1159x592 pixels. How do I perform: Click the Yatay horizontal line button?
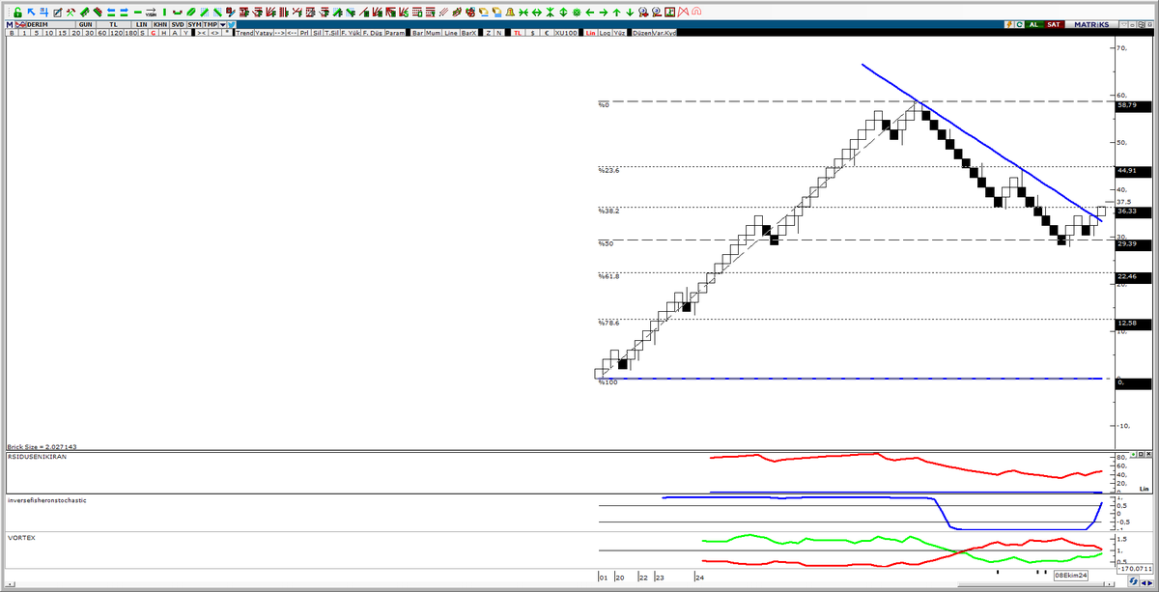pos(264,33)
